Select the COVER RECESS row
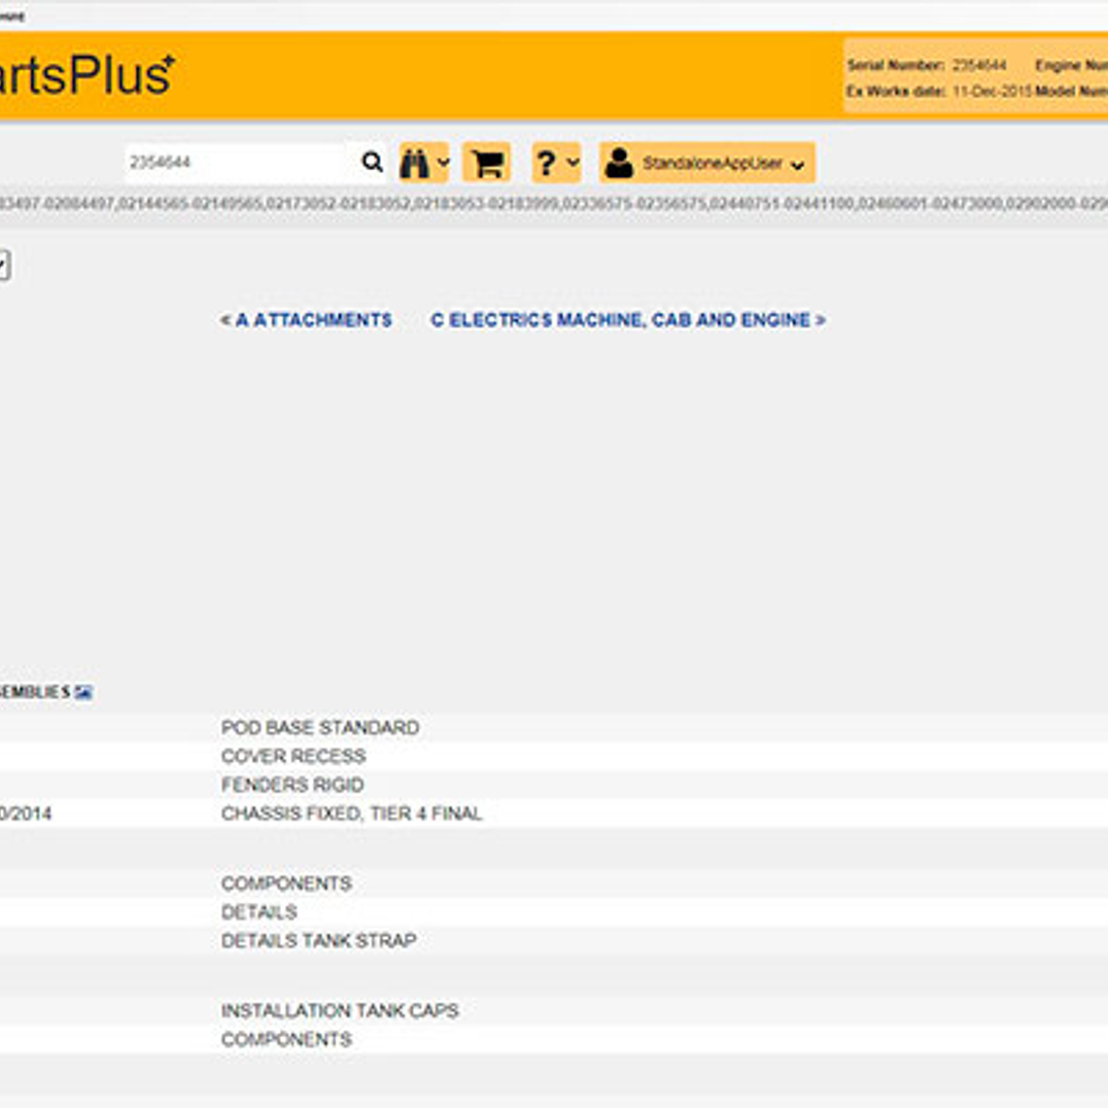Screen dimensions: 1108x1108 (294, 756)
